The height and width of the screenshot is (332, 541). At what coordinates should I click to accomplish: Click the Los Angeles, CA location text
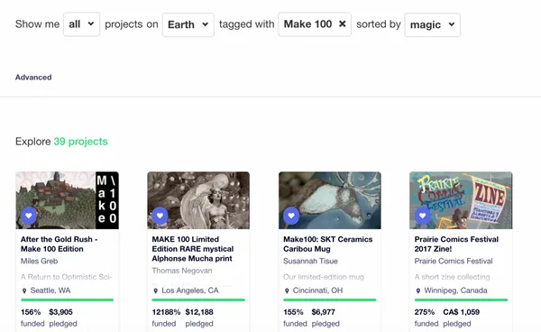190,290
